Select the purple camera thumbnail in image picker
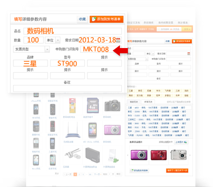Viewport: 213px width, 187px height. click(x=139, y=155)
